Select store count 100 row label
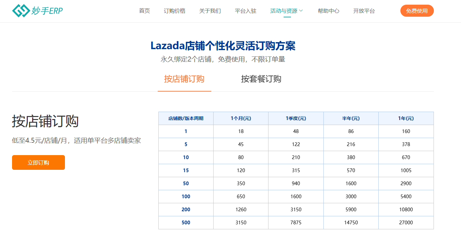The height and width of the screenshot is (236, 461). [x=186, y=197]
